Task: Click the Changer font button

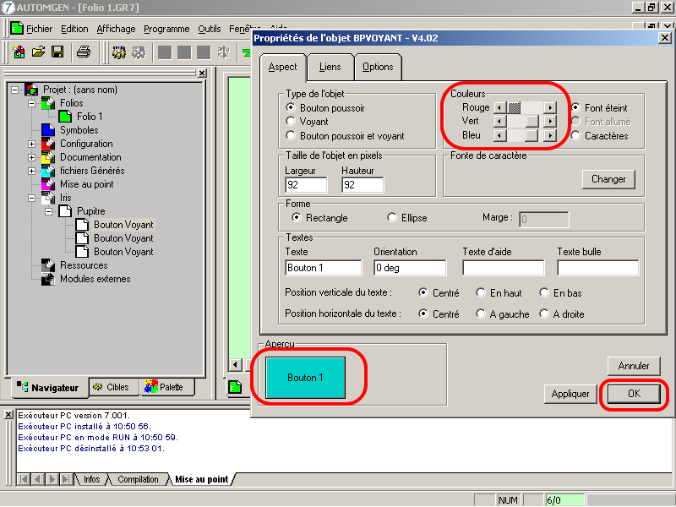Action: pyautogui.click(x=608, y=179)
